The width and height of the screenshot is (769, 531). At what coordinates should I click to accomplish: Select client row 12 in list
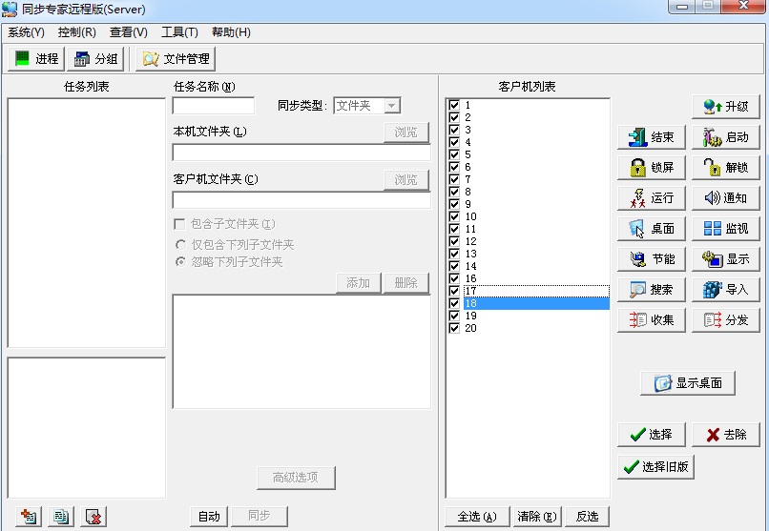pyautogui.click(x=536, y=241)
